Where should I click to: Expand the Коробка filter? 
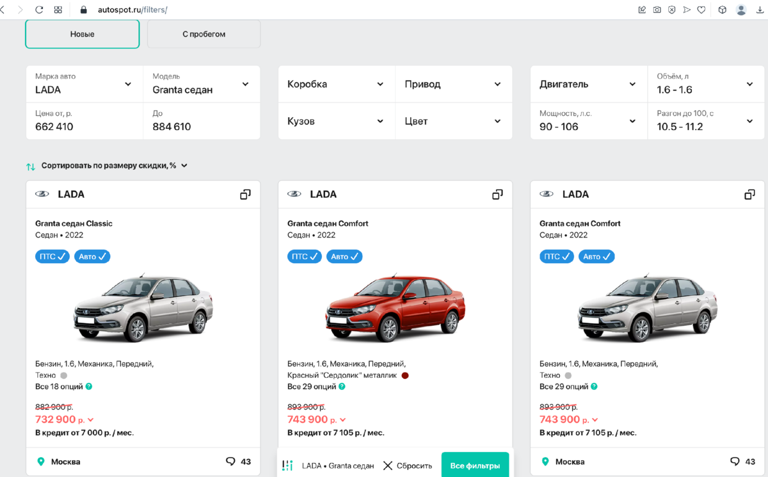[337, 84]
